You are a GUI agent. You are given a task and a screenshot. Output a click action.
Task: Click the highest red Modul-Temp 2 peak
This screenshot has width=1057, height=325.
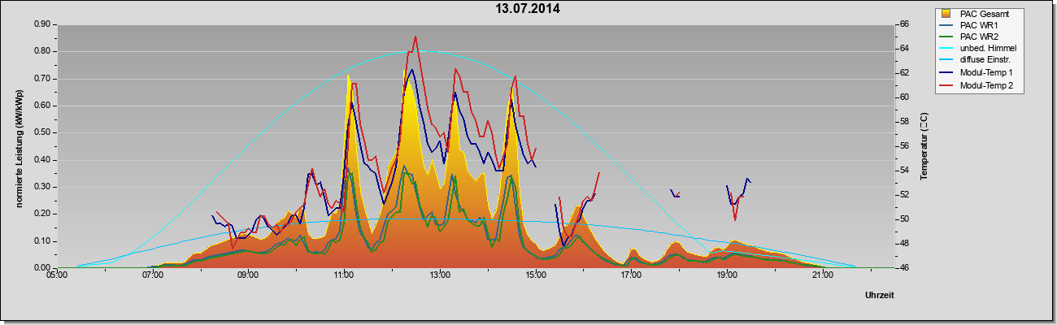pos(415,37)
